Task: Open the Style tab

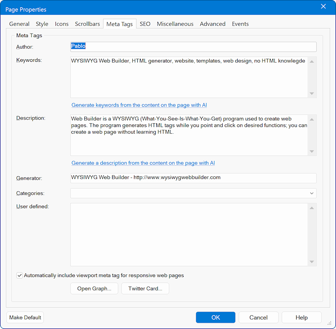Action: [42, 24]
